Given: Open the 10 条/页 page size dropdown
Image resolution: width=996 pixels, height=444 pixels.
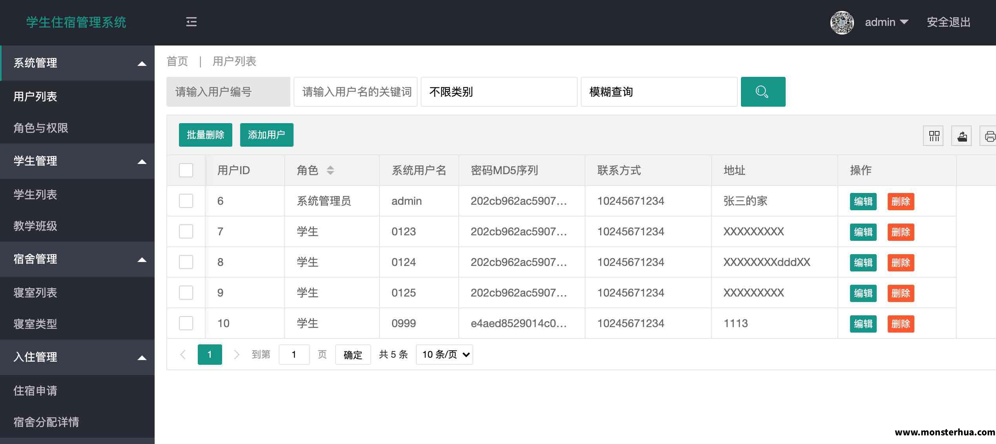Looking at the screenshot, I should click(x=445, y=355).
